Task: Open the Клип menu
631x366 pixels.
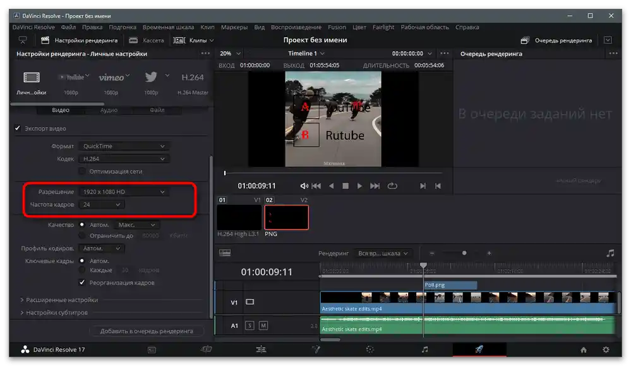Action: [207, 27]
